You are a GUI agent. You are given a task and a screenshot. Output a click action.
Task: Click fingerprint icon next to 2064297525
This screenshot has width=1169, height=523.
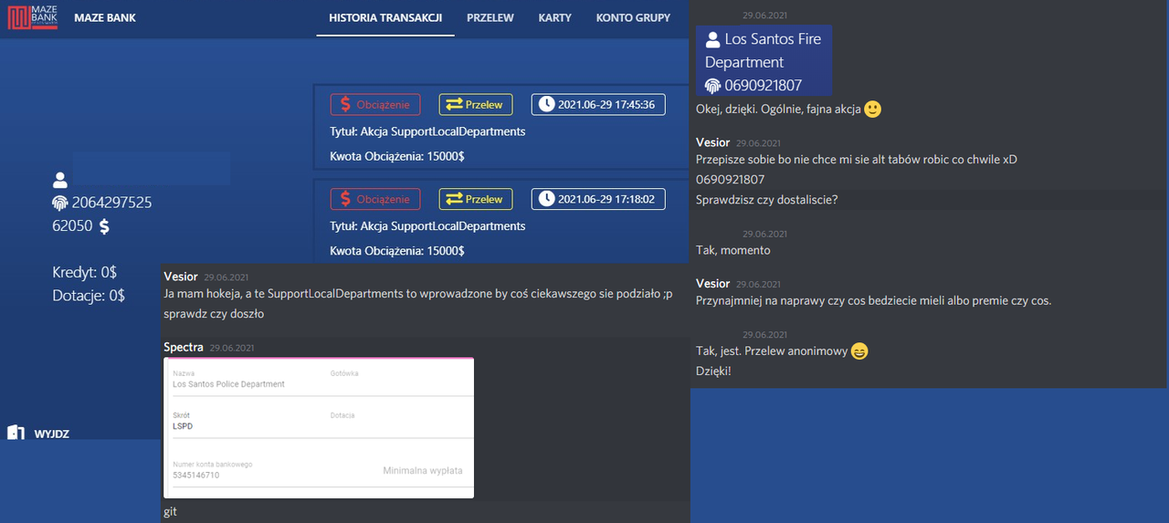(60, 203)
